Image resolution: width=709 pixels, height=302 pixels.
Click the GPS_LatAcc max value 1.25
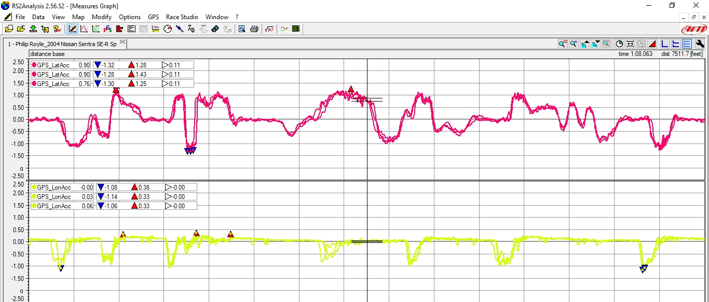[x=141, y=84]
